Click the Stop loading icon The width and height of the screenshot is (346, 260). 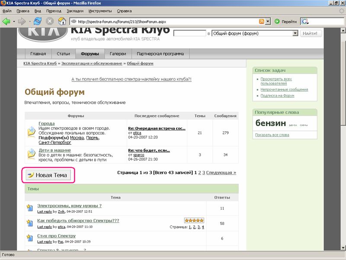(x=50, y=21)
